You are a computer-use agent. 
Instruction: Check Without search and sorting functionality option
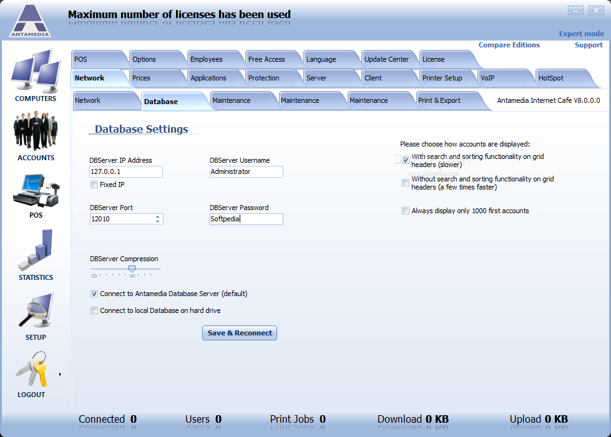pyautogui.click(x=406, y=183)
